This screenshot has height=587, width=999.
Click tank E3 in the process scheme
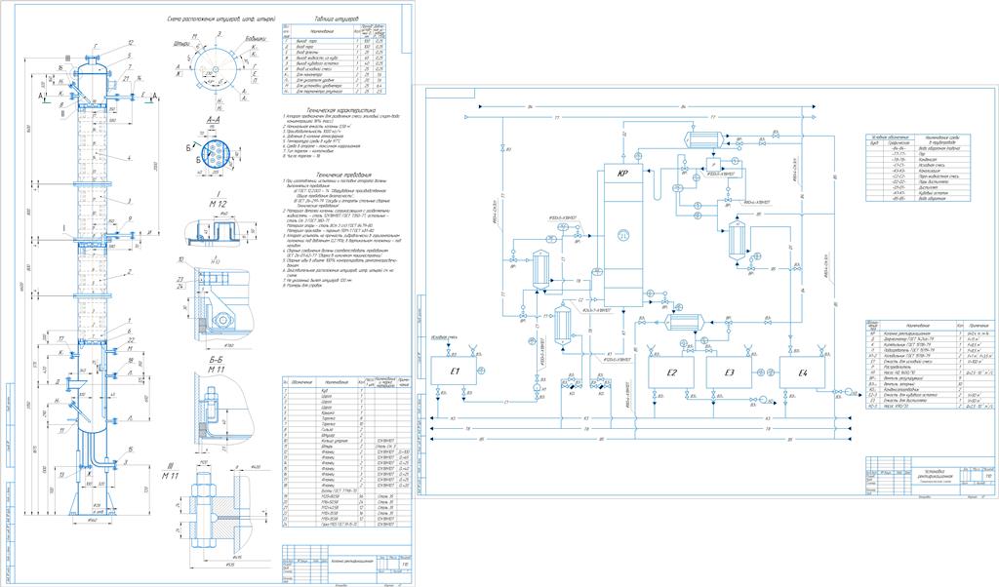pyautogui.click(x=729, y=372)
